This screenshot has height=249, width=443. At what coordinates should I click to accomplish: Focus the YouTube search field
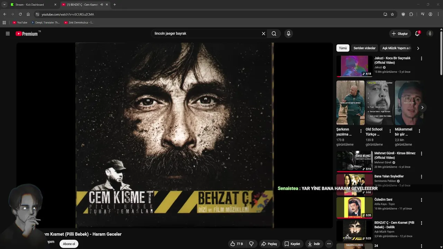[x=206, y=34]
